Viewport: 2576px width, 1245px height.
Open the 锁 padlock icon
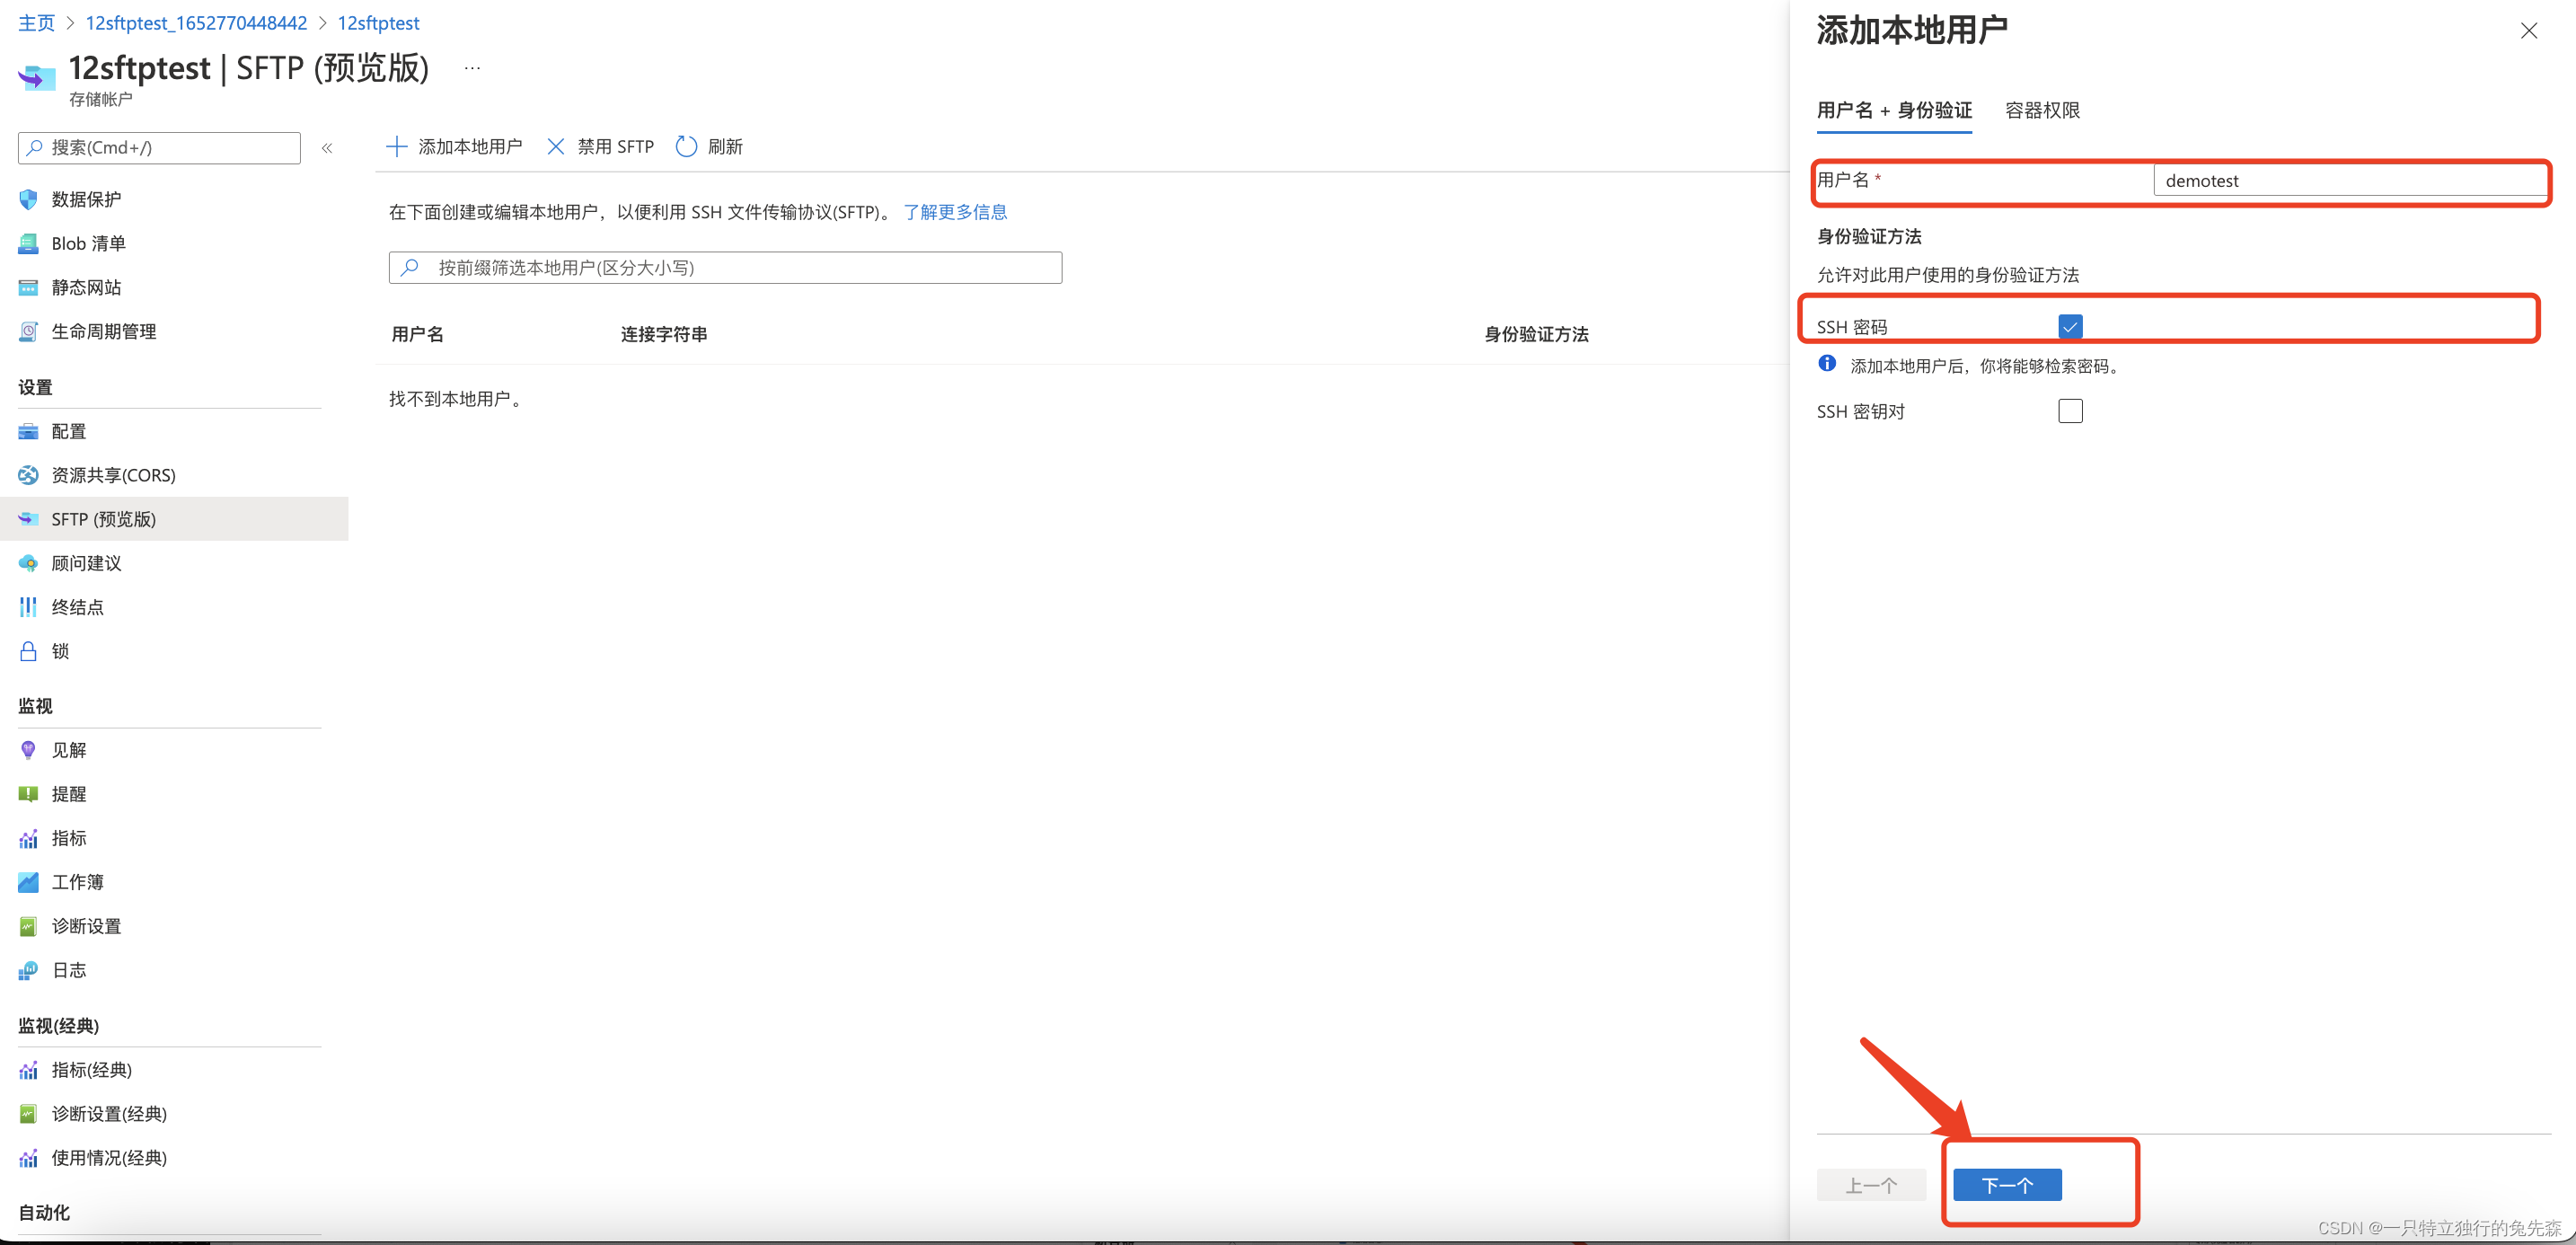tap(28, 651)
